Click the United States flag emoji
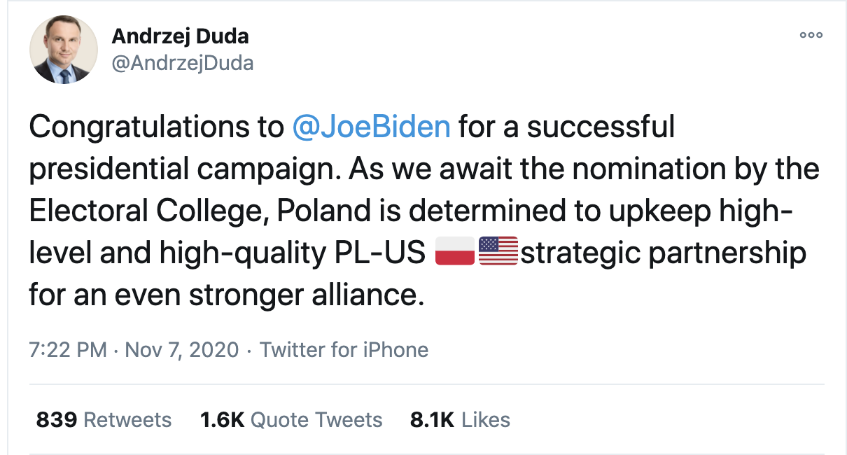Screen dimensions: 847x455 click(x=498, y=252)
